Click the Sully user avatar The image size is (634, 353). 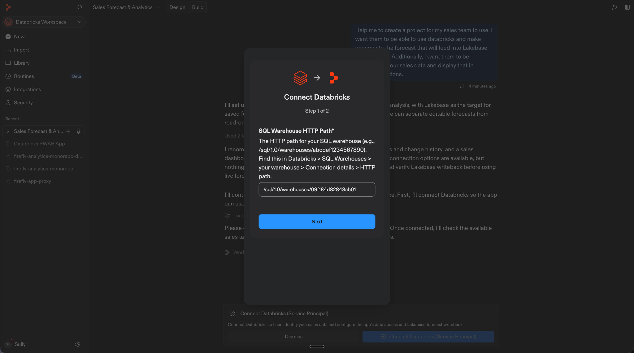(8, 344)
